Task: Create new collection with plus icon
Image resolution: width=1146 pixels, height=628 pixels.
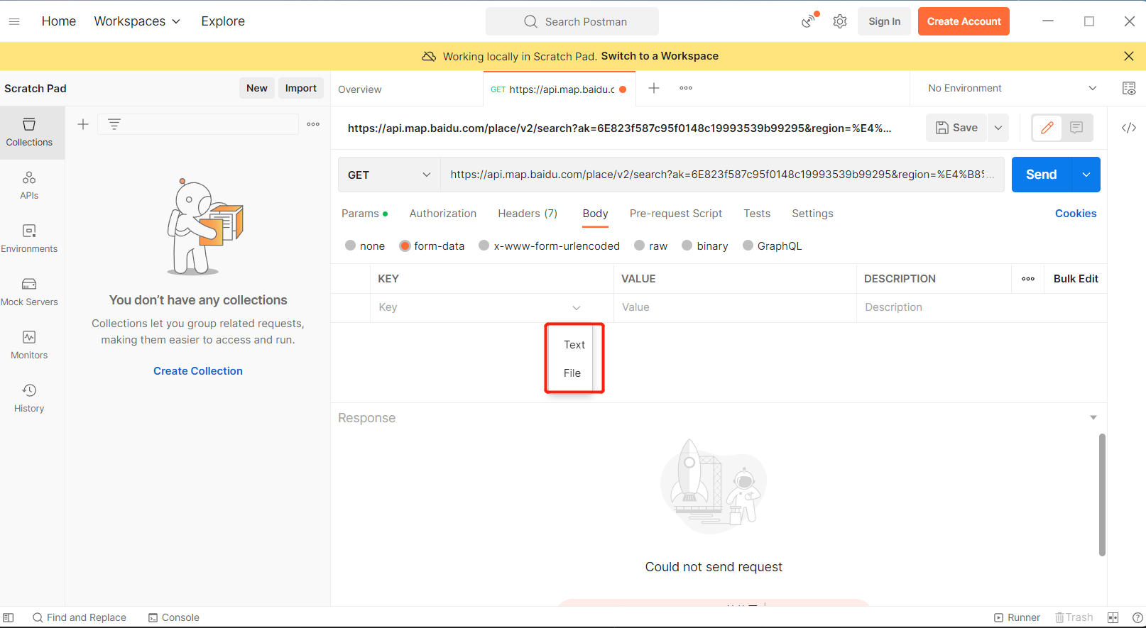Action: pyautogui.click(x=83, y=124)
